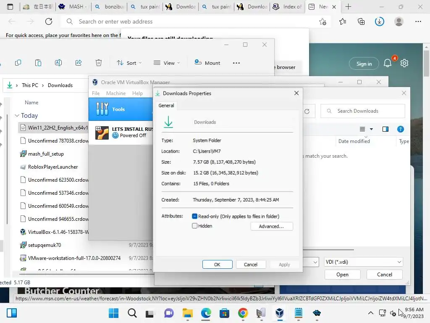Open the View dropdown in Explorer
Screen dimensions: 430x323
(167, 63)
